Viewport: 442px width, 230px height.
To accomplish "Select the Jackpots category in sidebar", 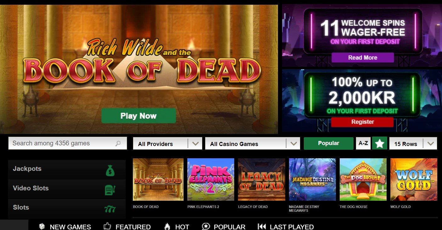I will click(x=67, y=170).
